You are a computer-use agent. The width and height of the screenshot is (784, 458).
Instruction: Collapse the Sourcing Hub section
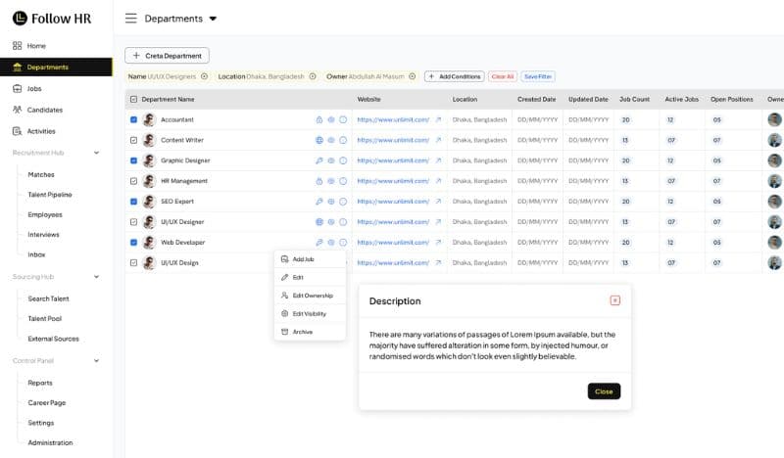coord(96,277)
